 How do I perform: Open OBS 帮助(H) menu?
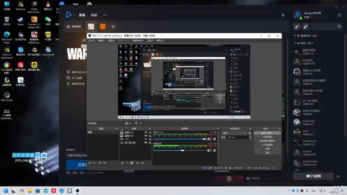[160, 41]
